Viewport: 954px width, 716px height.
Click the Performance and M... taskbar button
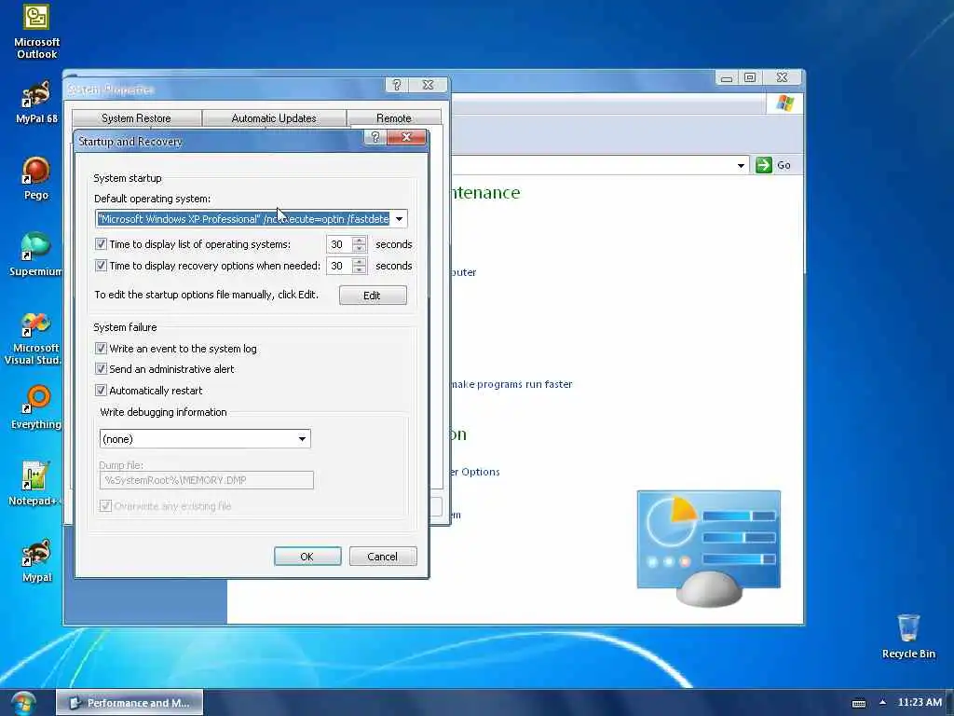click(129, 703)
